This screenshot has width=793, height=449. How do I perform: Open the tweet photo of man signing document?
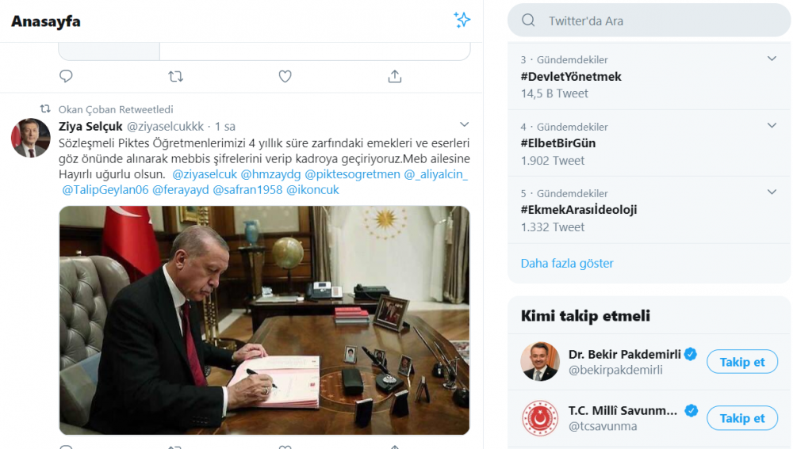(x=265, y=320)
